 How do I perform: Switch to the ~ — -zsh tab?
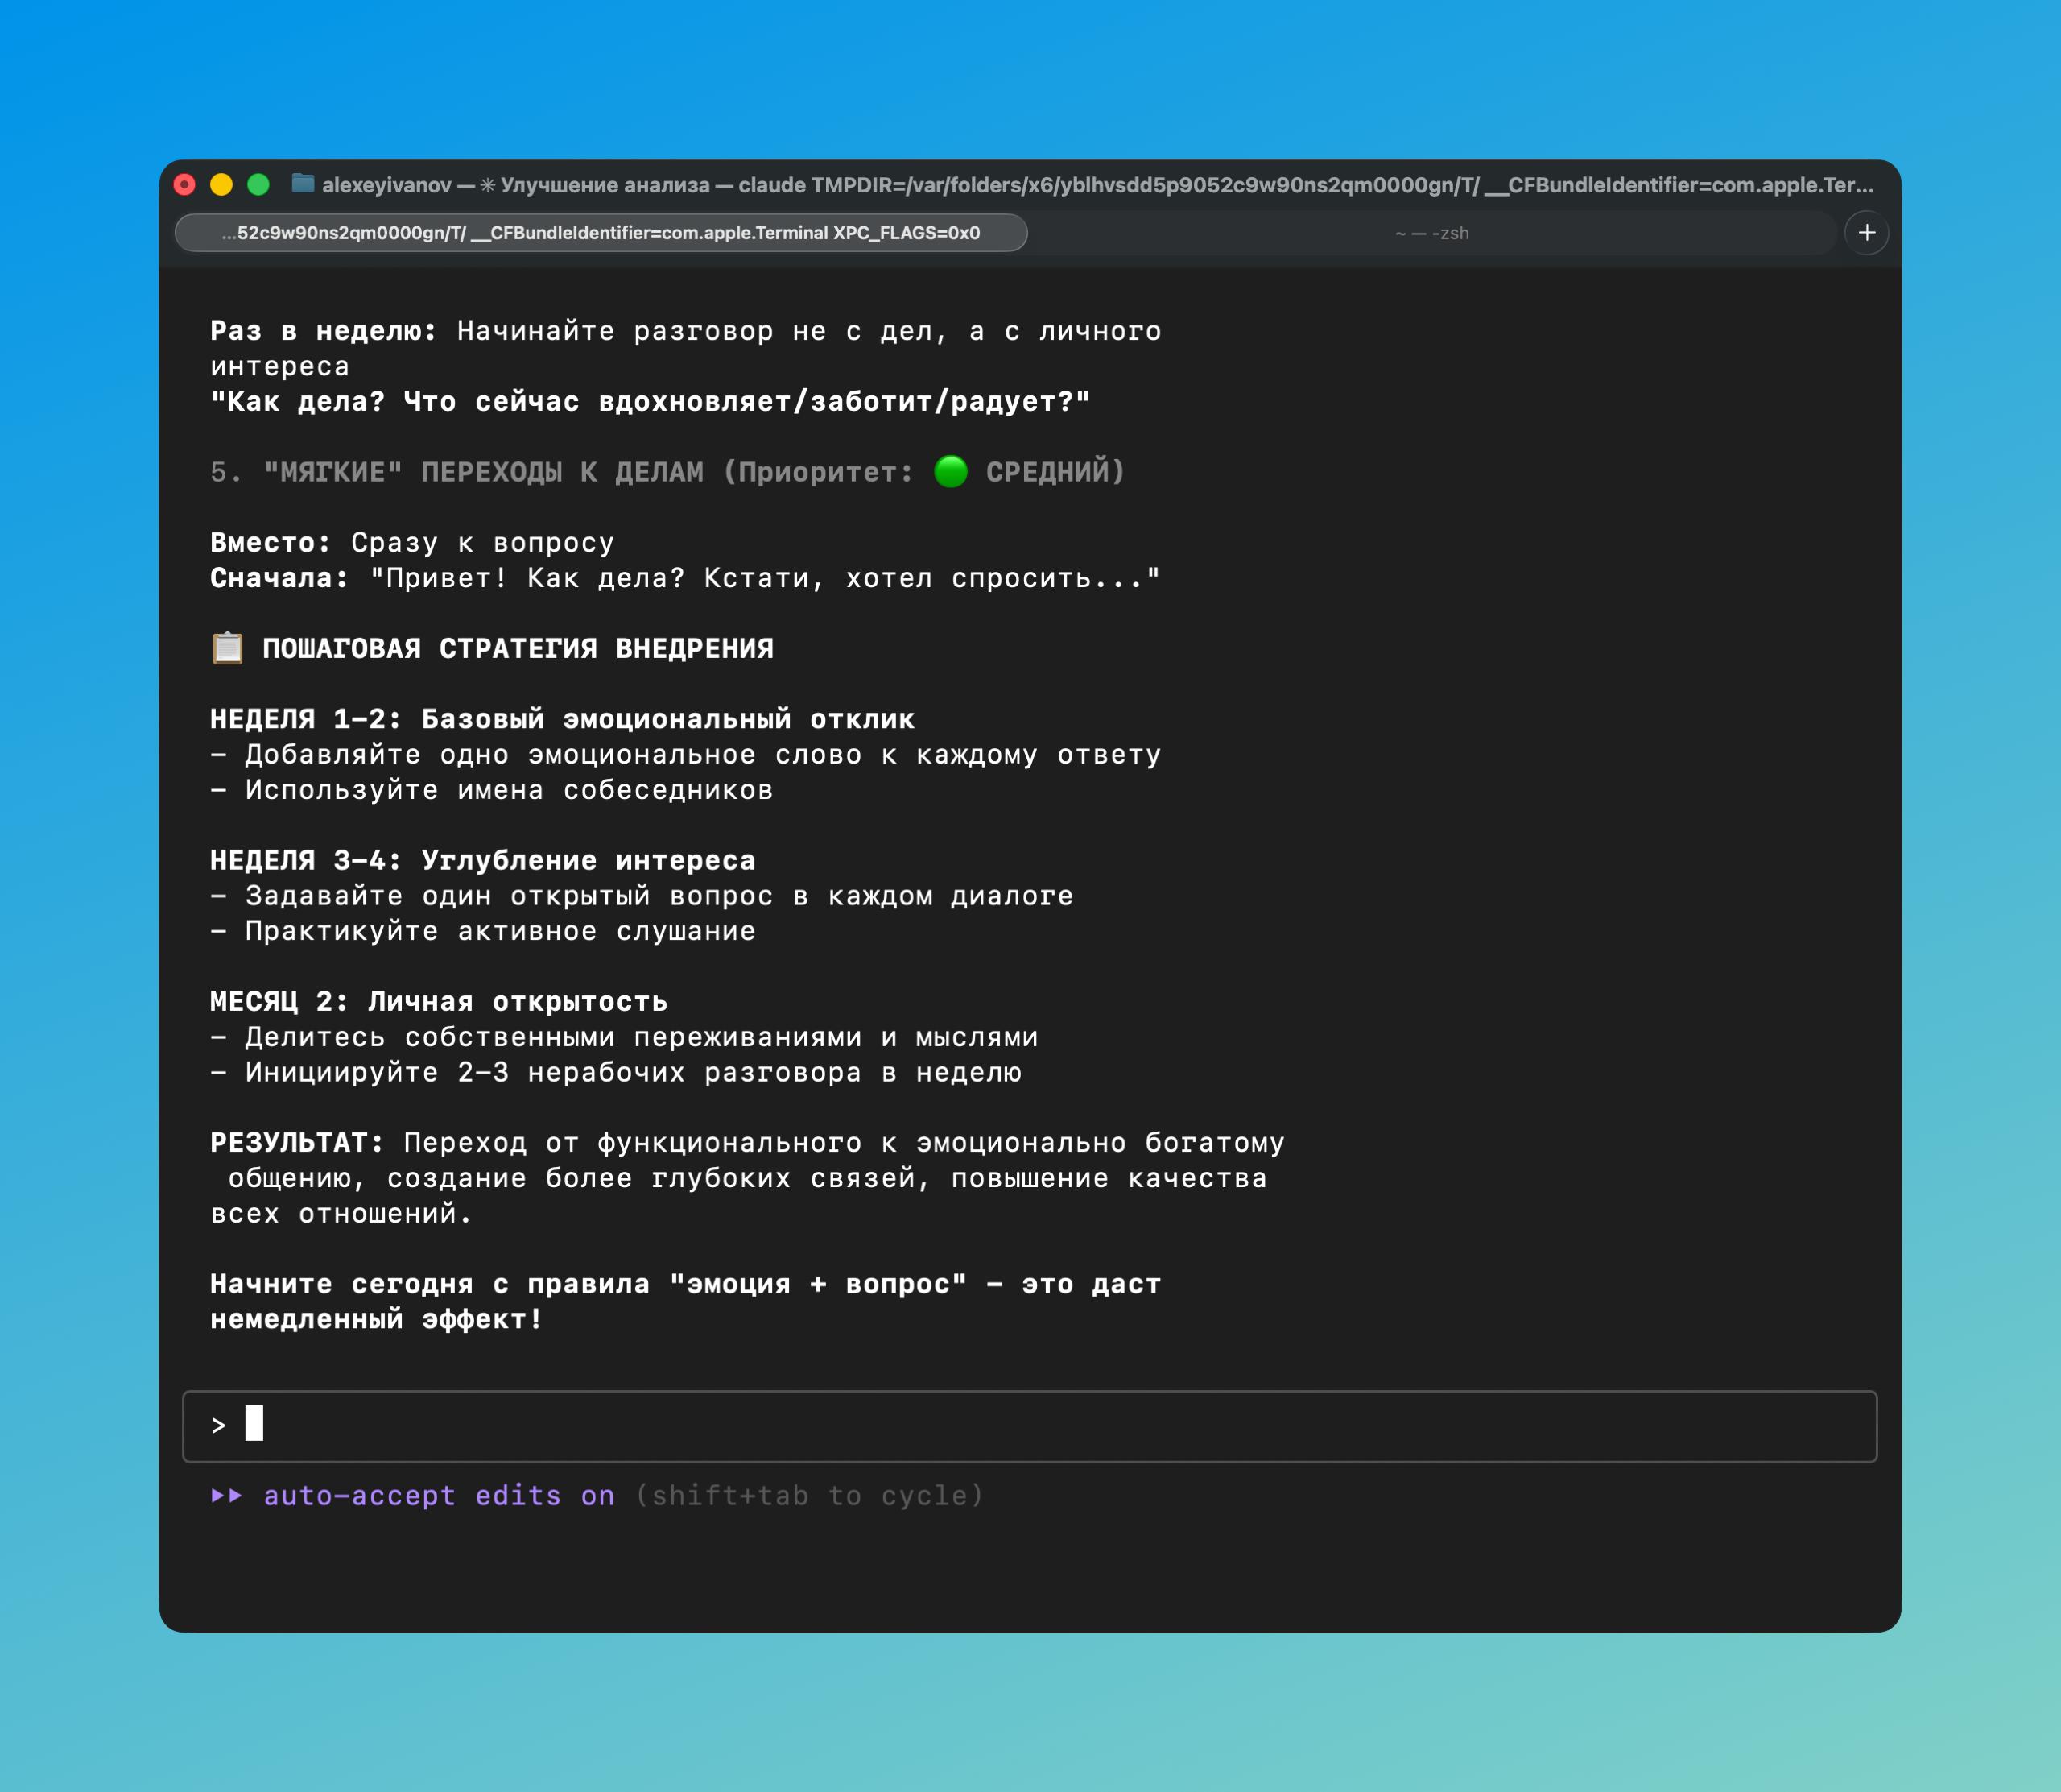click(1431, 233)
